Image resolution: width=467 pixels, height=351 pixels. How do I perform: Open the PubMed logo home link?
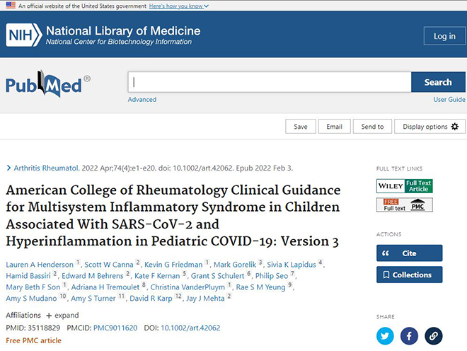[x=47, y=84]
